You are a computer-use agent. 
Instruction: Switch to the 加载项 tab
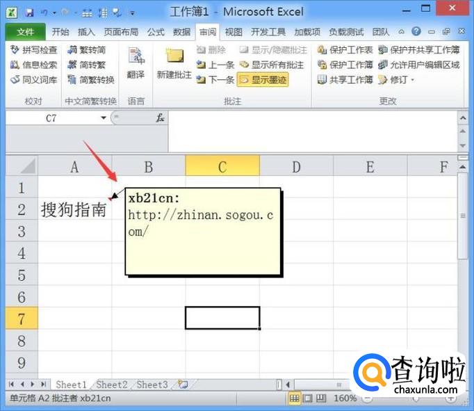pyautogui.click(x=307, y=32)
